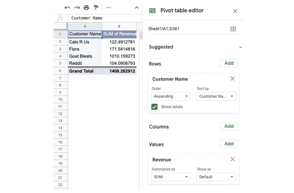Close the Pivot table editor panel
The width and height of the screenshot is (294, 193).
235,11
